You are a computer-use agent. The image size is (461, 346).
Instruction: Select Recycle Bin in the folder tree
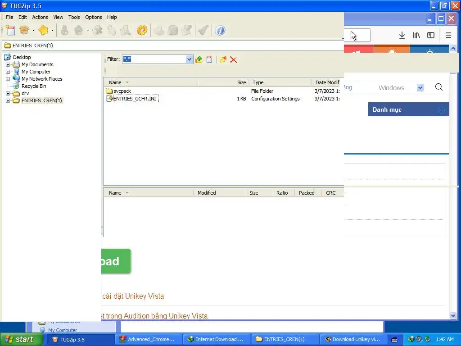[34, 86]
